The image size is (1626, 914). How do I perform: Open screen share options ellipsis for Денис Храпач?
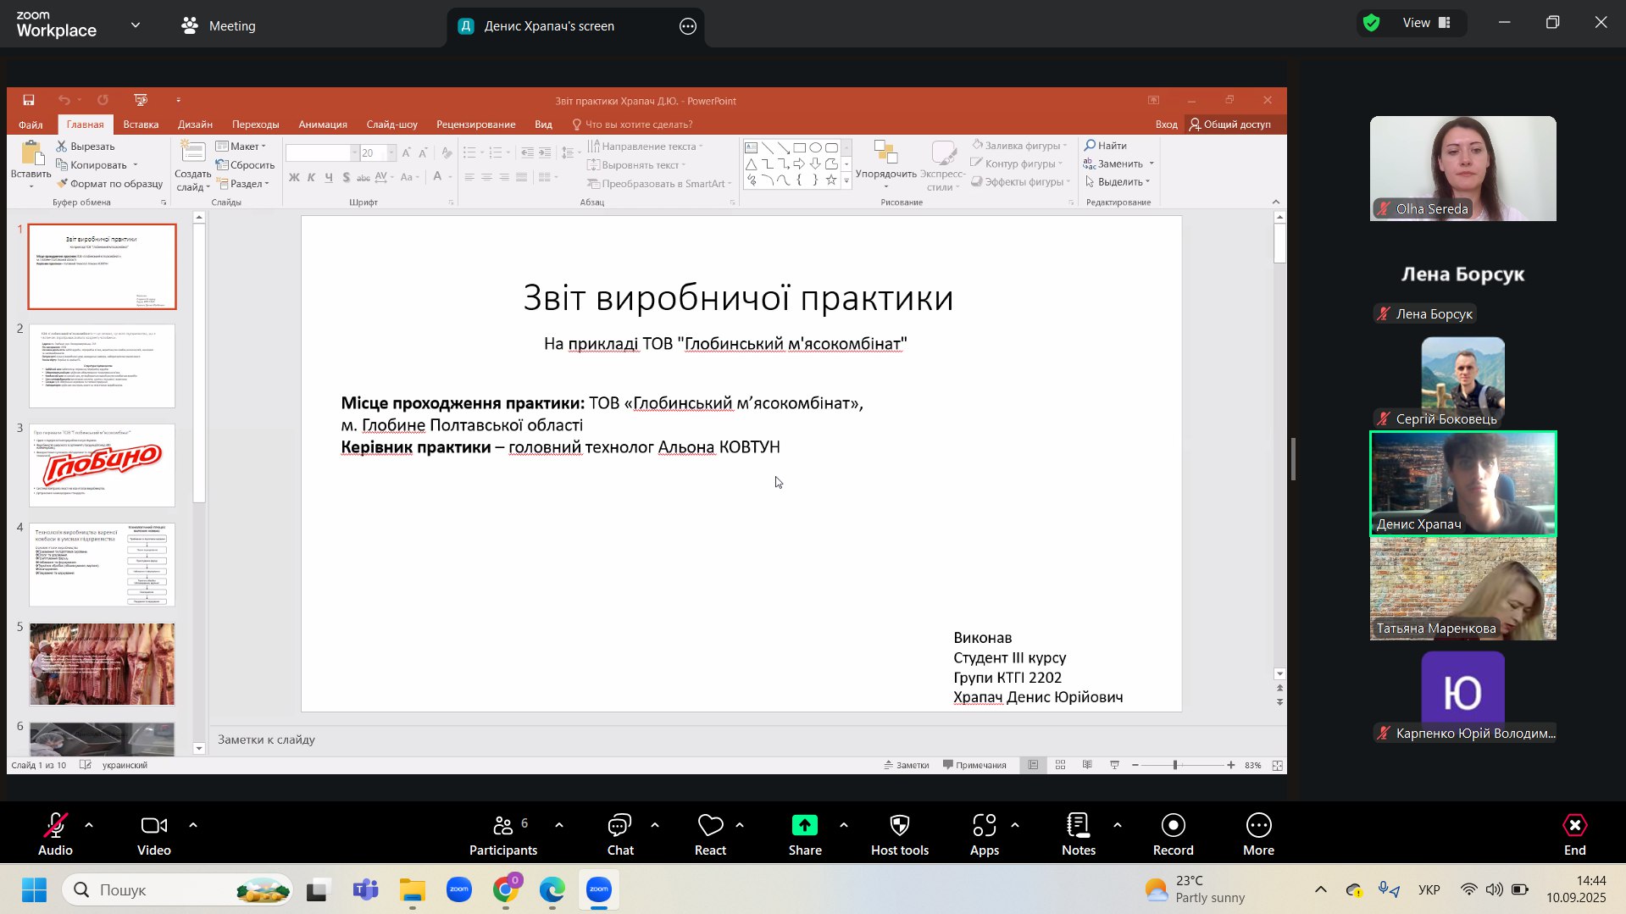click(x=688, y=26)
